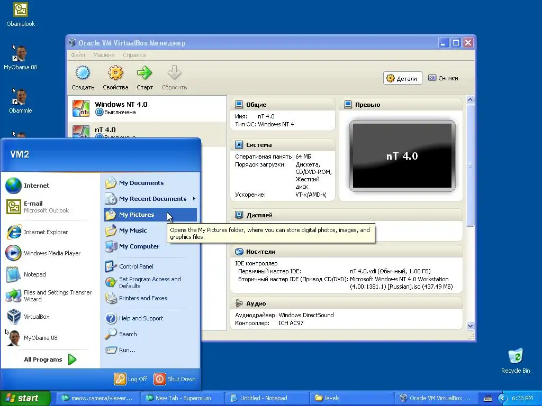Launch Windows Media Player from Start menu

[51, 253]
